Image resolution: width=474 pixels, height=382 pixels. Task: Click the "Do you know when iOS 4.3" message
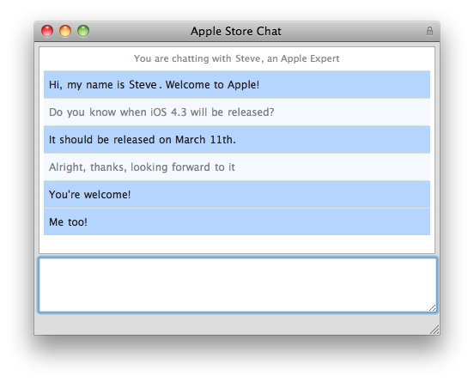pyautogui.click(x=237, y=112)
